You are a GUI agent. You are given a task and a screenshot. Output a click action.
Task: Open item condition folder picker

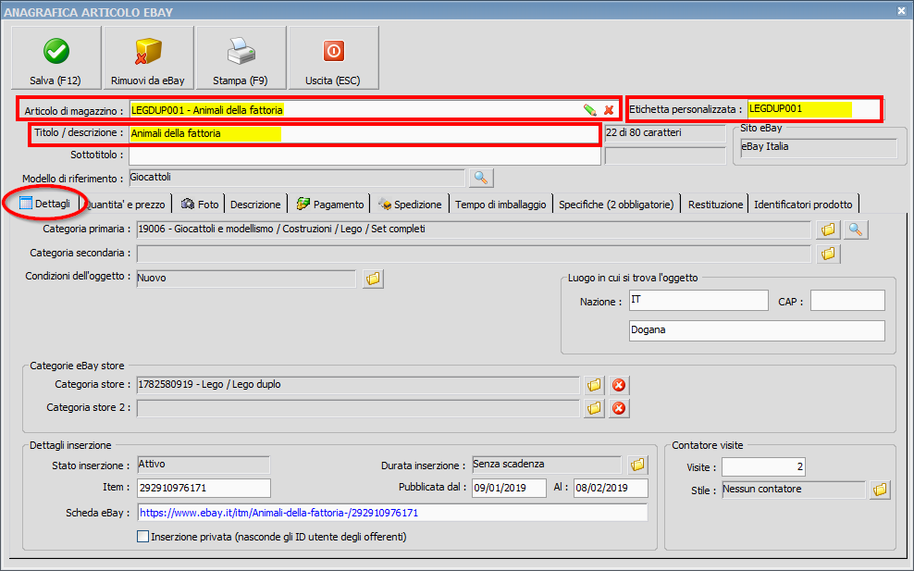tap(373, 279)
